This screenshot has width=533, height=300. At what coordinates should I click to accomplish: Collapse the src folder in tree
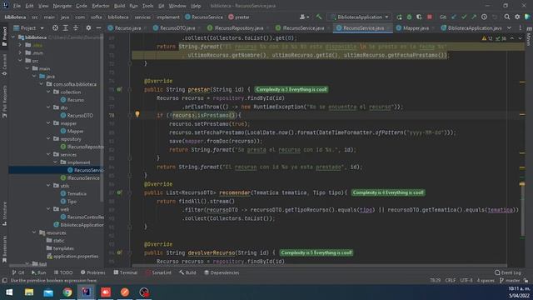pos(20,61)
